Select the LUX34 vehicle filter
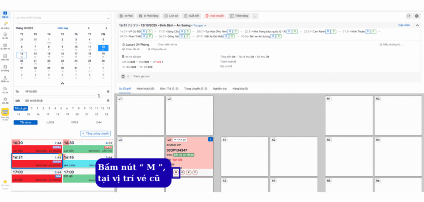This screenshot has width=424, height=202. (50, 122)
